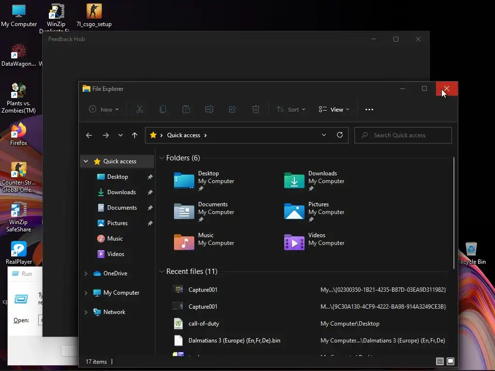Select the Firefox desktop icon
Screen dimensions: 495x371
[x=19, y=134]
